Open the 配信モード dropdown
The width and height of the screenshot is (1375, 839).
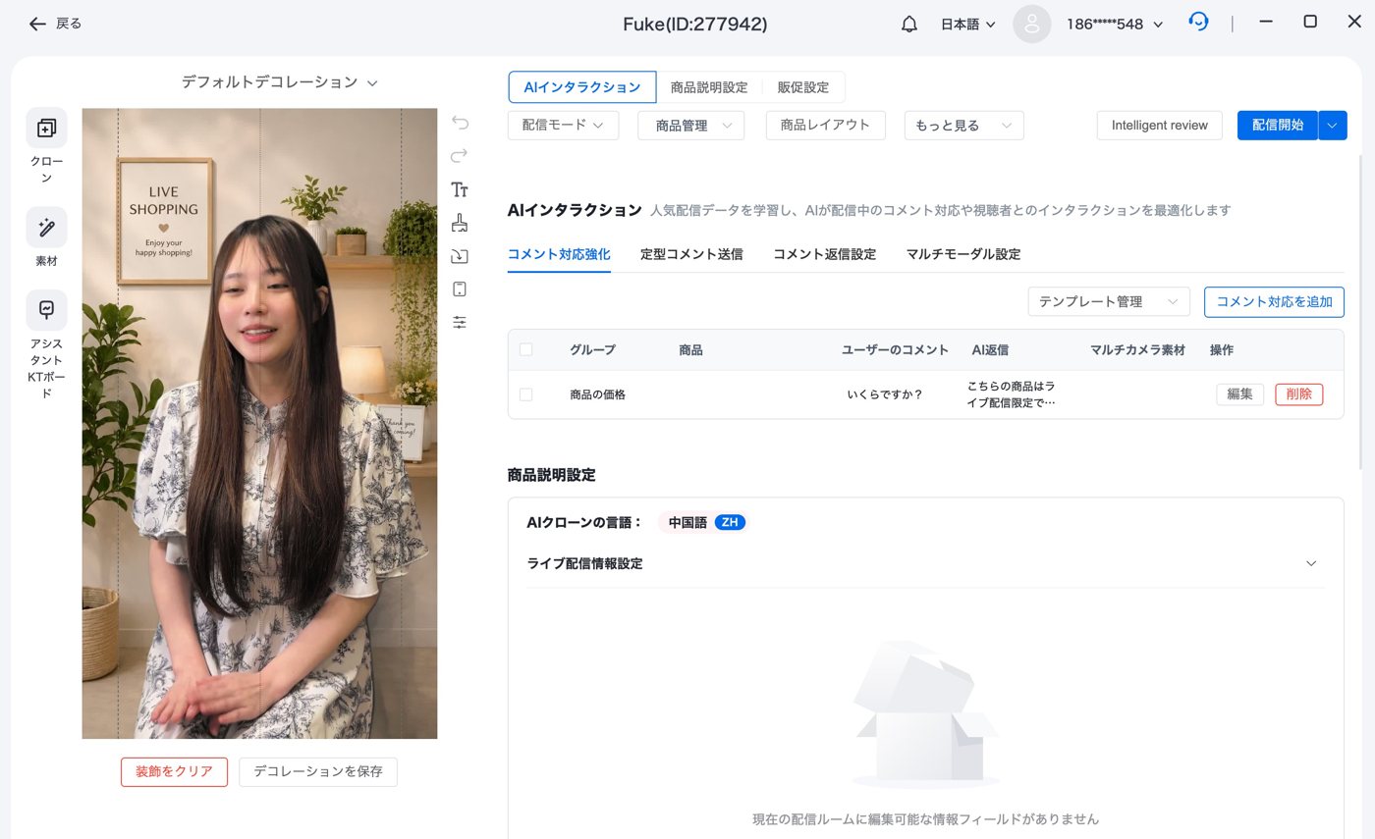(x=563, y=125)
